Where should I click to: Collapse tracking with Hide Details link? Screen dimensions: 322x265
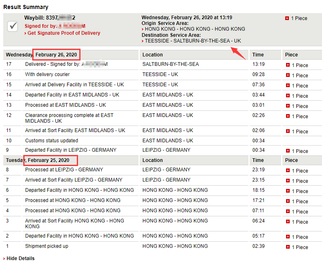click(x=20, y=258)
